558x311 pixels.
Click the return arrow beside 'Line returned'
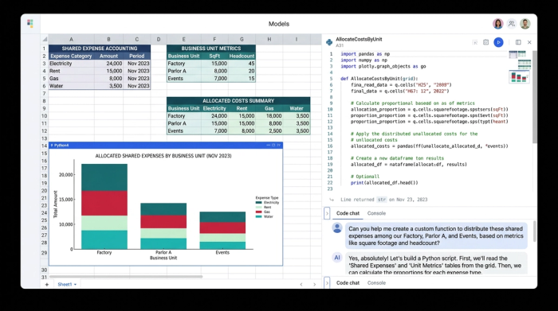tap(332, 200)
